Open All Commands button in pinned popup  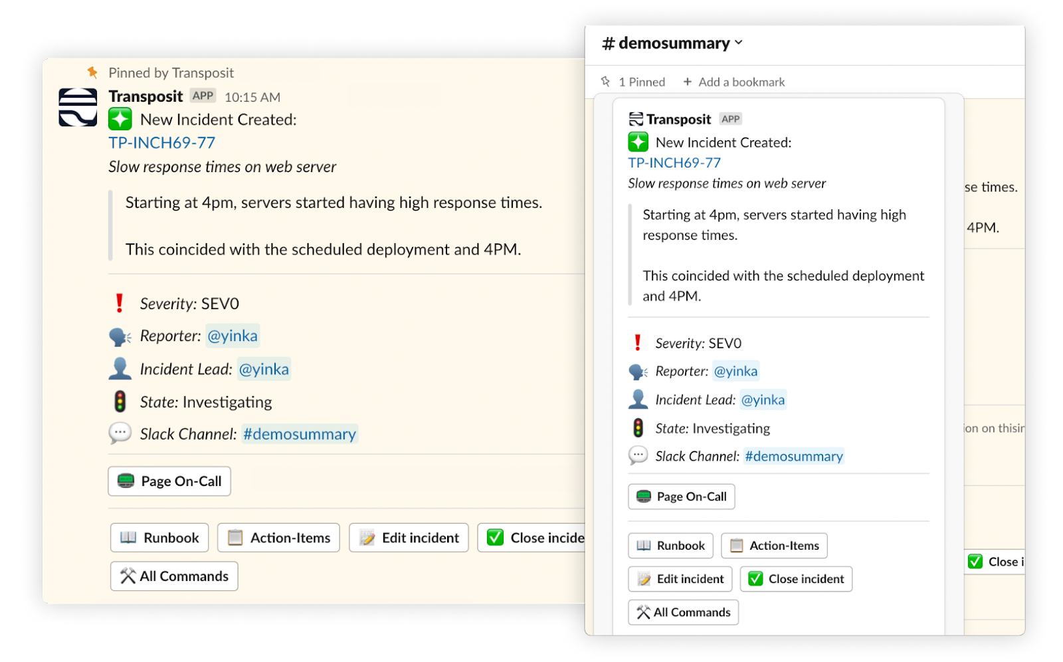point(683,612)
